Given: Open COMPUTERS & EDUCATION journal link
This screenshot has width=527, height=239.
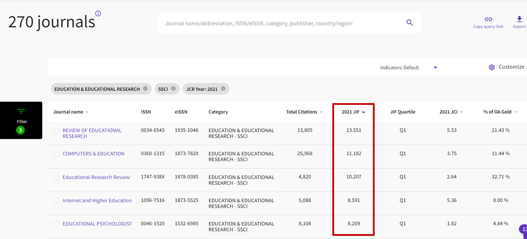Looking at the screenshot, I should coord(93,154).
